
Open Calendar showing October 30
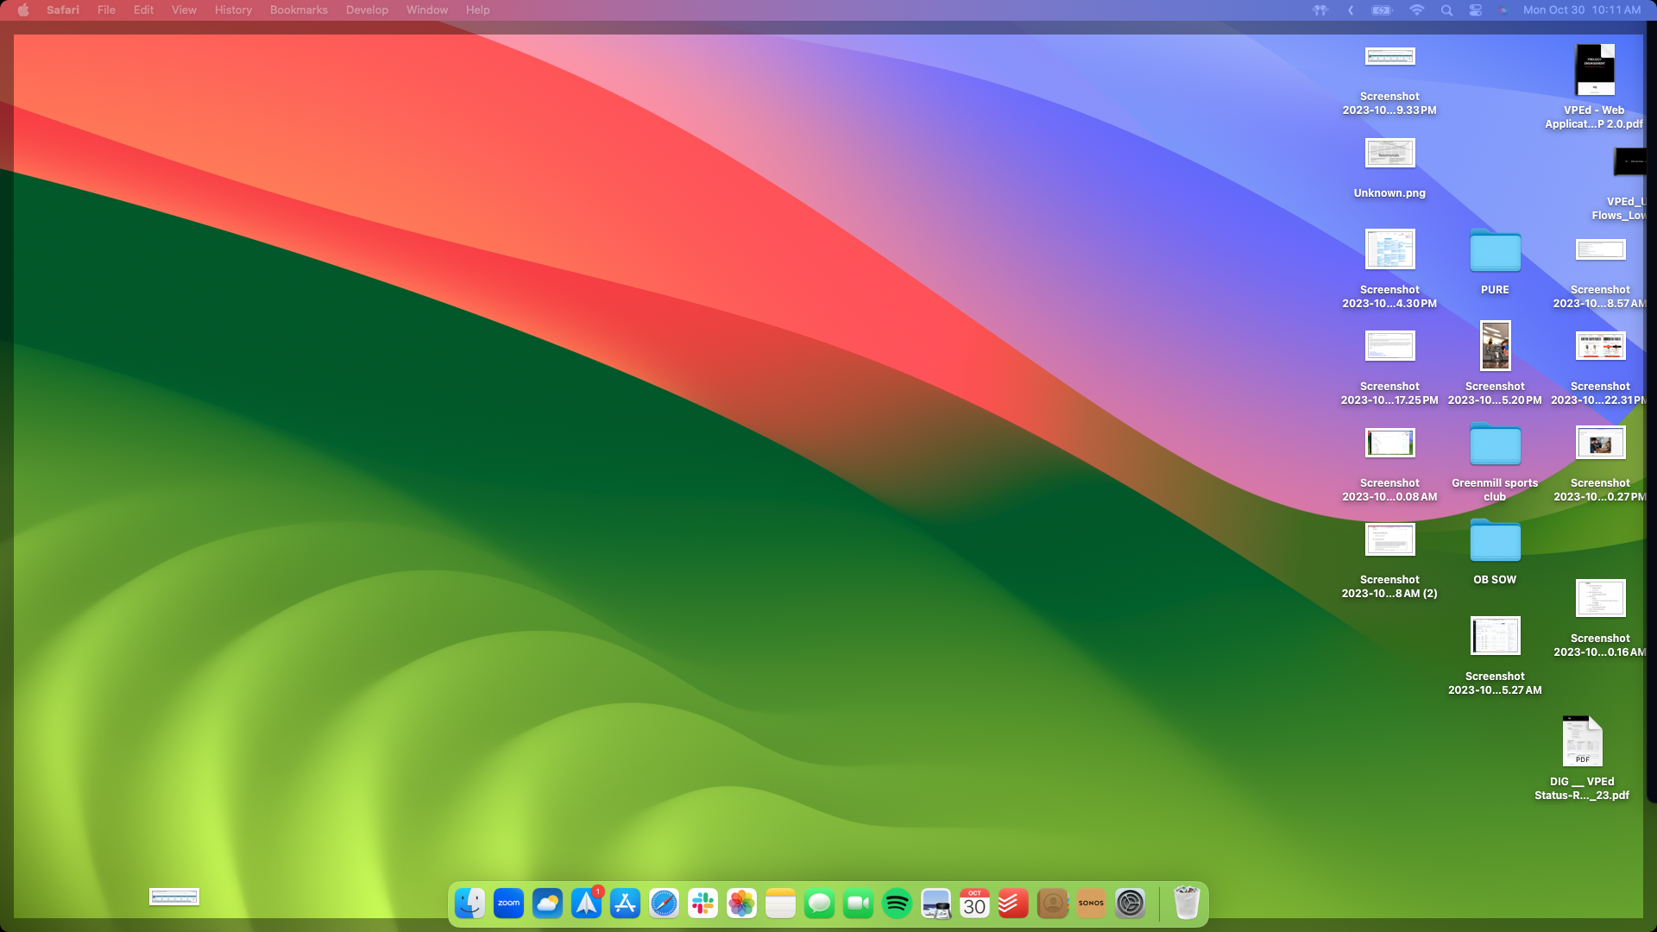973,904
